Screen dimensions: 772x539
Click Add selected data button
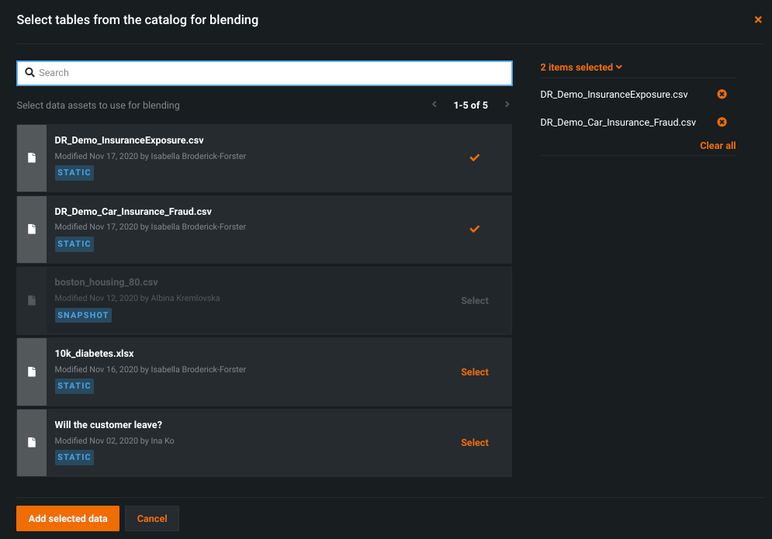click(68, 519)
